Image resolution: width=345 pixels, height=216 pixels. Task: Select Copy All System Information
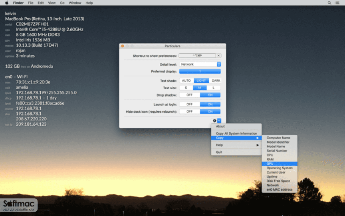(x=236, y=134)
